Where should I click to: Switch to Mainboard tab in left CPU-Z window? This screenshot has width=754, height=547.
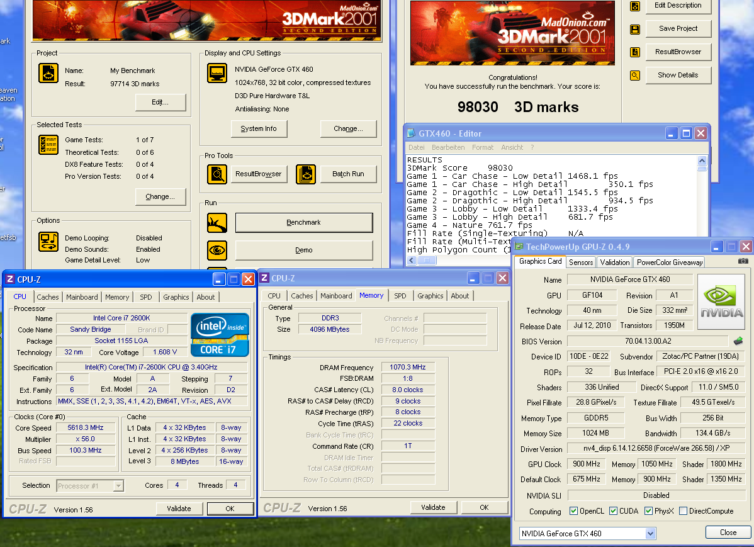[82, 297]
